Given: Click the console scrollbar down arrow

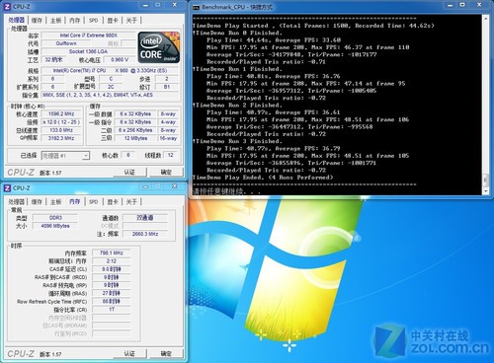Looking at the screenshot, I should pyautogui.click(x=485, y=190).
